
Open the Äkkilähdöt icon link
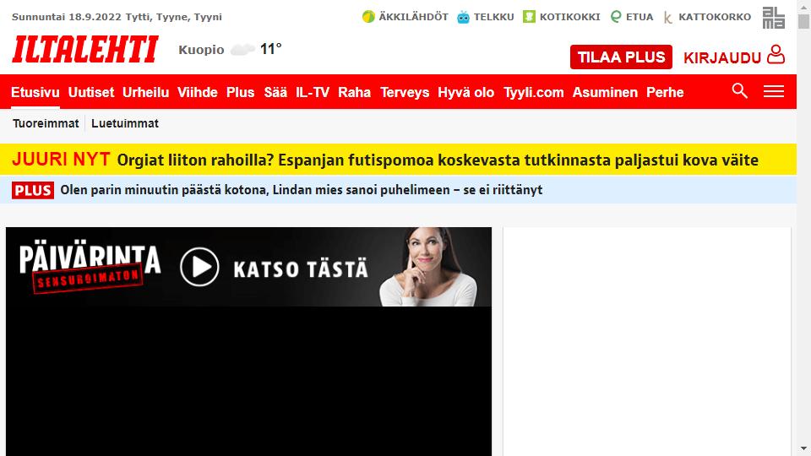pyautogui.click(x=368, y=17)
